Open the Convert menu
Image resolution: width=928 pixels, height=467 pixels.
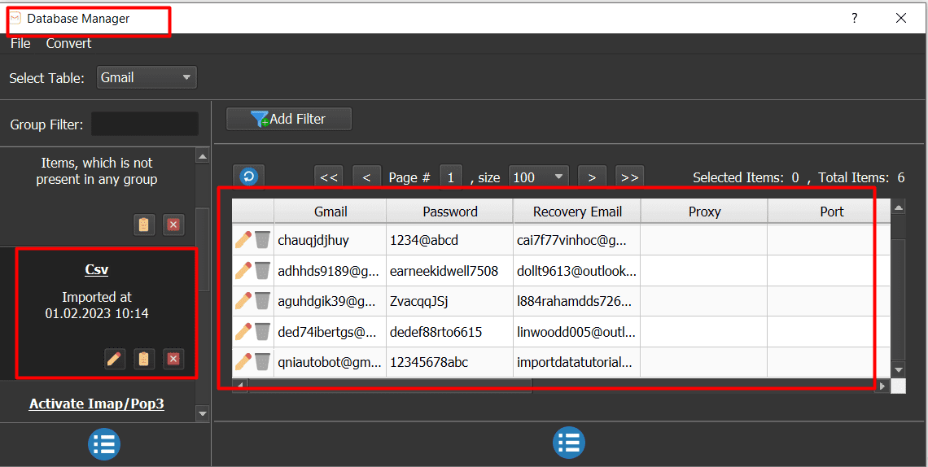point(68,43)
